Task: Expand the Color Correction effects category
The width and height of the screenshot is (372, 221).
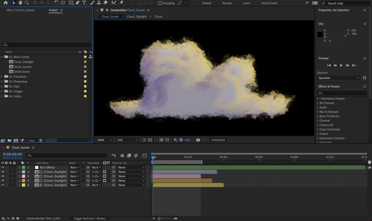Action: 318,130
